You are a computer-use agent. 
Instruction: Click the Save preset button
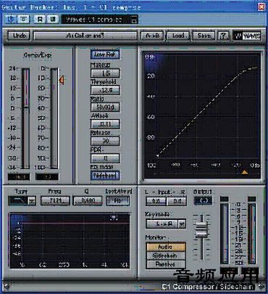(x=204, y=36)
